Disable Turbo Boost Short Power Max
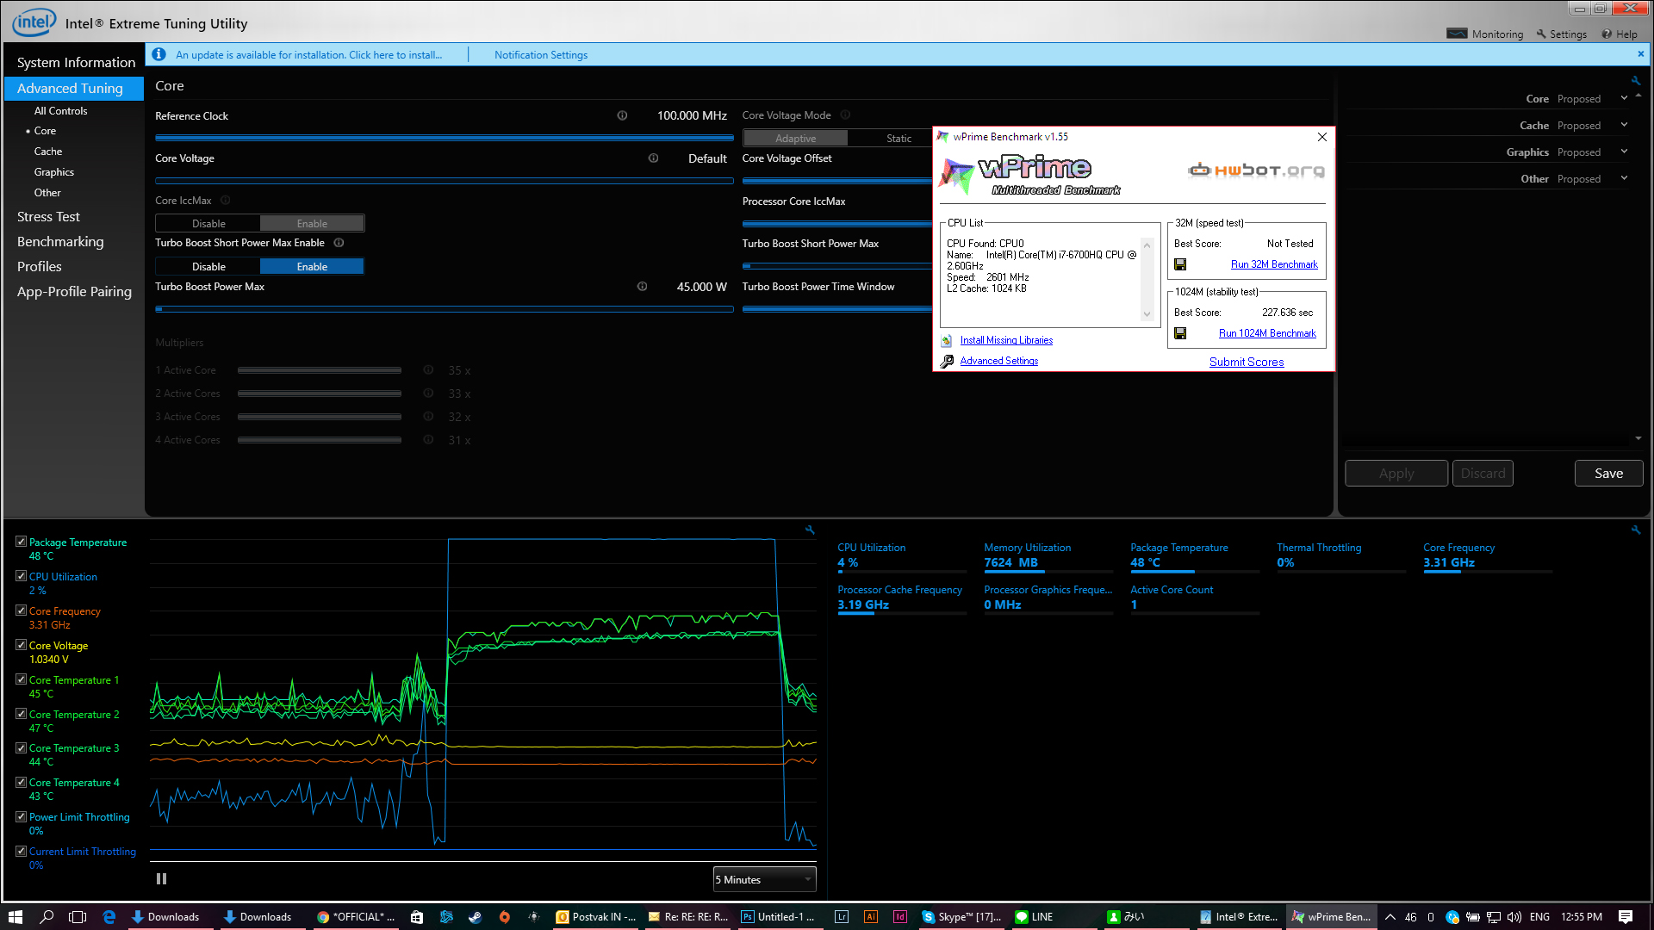Image resolution: width=1654 pixels, height=930 pixels. pos(208,266)
